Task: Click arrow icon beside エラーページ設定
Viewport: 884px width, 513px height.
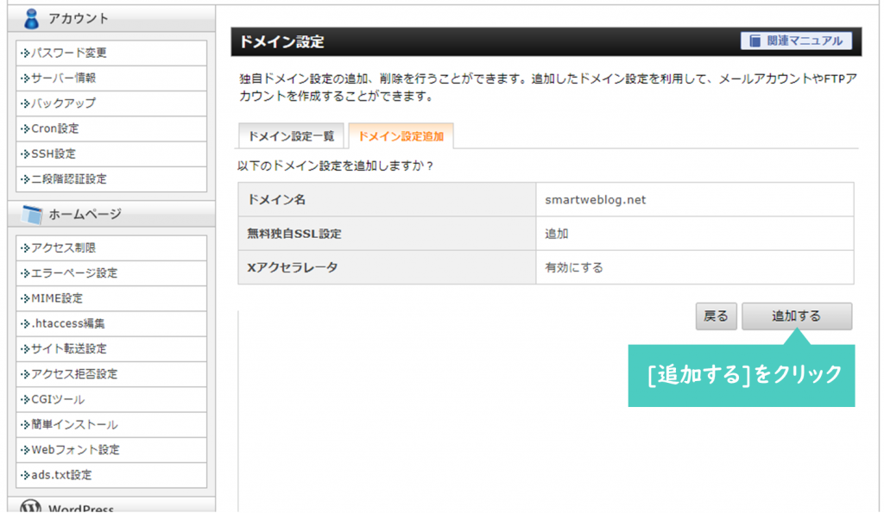Action: 25,273
